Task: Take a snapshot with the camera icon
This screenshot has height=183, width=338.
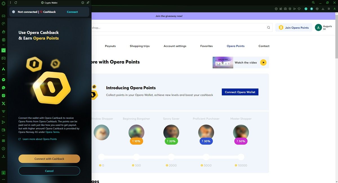Action: click(285, 9)
